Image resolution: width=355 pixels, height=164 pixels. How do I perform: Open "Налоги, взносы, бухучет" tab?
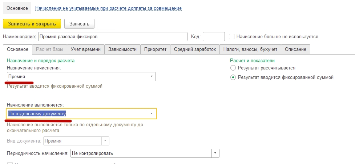[x=250, y=49]
